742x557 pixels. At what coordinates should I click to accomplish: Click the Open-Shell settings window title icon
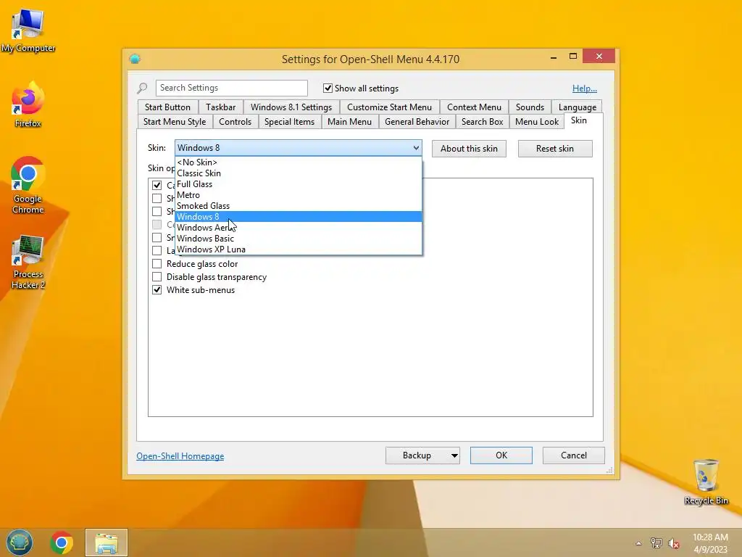point(135,59)
